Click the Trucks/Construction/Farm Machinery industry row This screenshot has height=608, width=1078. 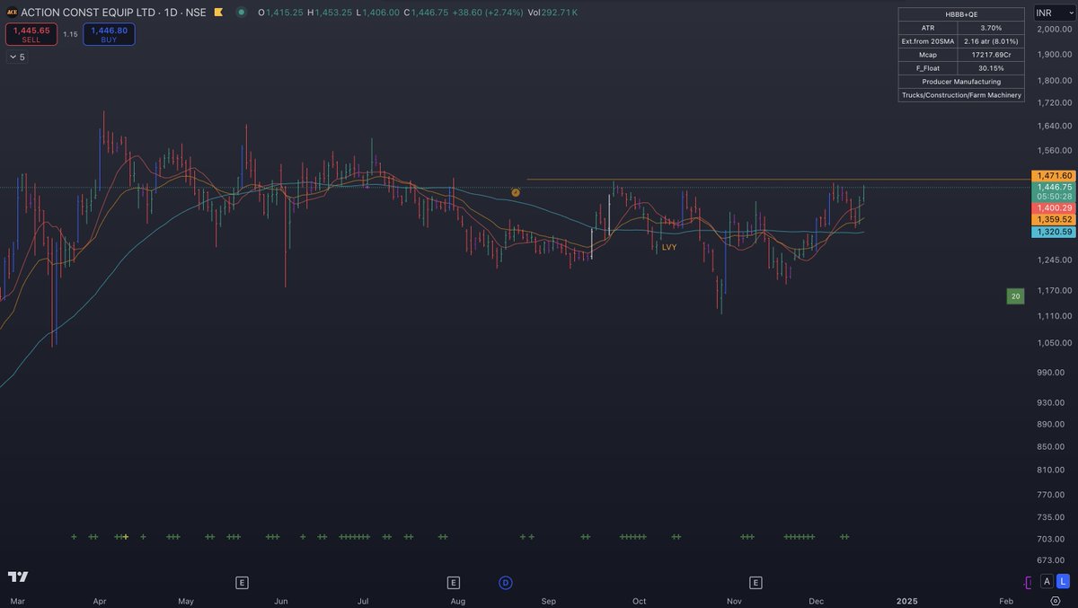click(961, 95)
